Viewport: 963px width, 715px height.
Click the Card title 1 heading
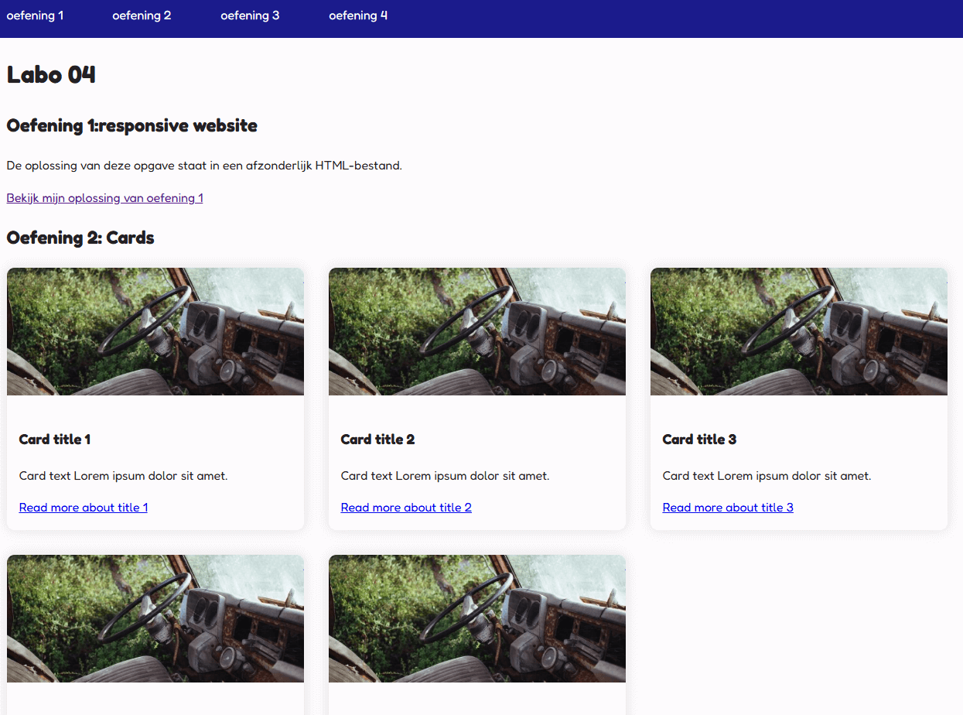[55, 440]
